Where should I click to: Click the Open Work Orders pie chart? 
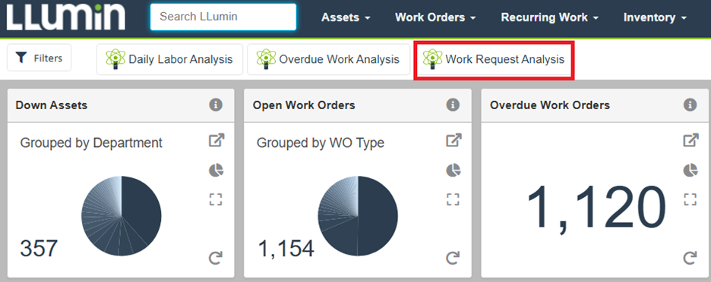click(x=359, y=216)
